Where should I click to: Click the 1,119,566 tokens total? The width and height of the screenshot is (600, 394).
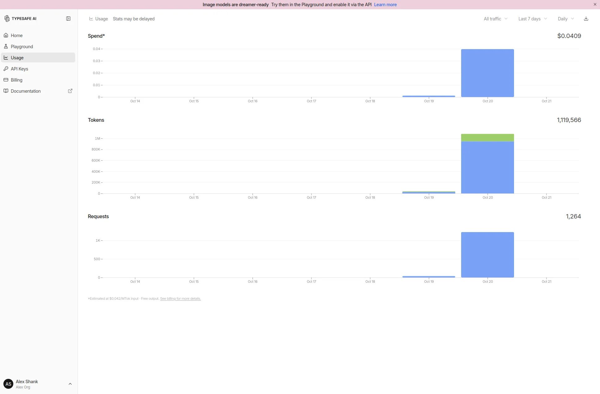(x=569, y=120)
